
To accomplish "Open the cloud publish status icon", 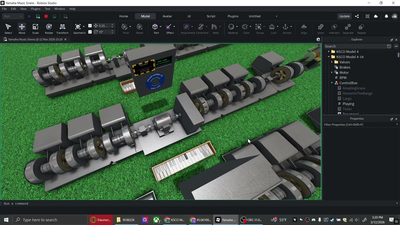I will (376, 16).
